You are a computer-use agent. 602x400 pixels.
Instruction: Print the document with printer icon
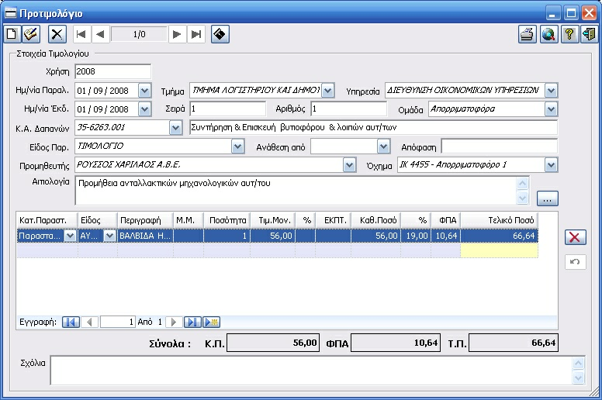528,35
